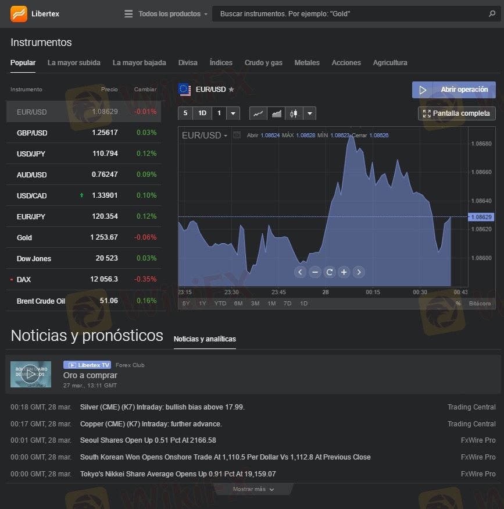Open EUR/USD symbol dropdown in chart
The height and width of the screenshot is (509, 504).
(204, 135)
